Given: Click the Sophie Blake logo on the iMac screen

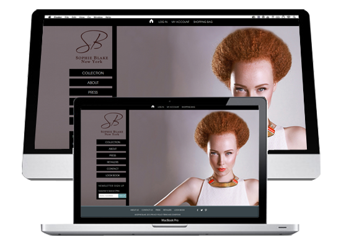Looking at the screenshot, I should 92,47.
